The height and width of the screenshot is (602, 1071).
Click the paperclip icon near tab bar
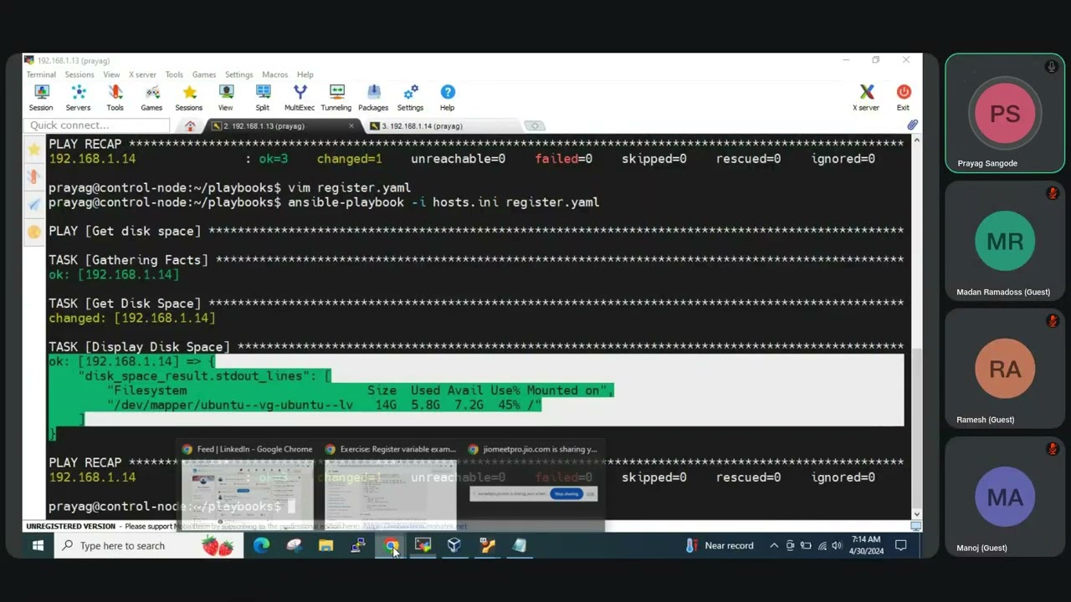click(x=912, y=125)
